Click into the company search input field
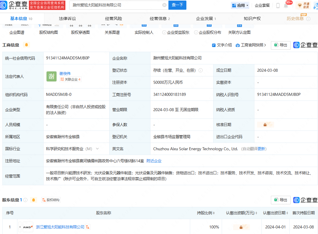This screenshot has width=318, height=234. tap(116, 5)
